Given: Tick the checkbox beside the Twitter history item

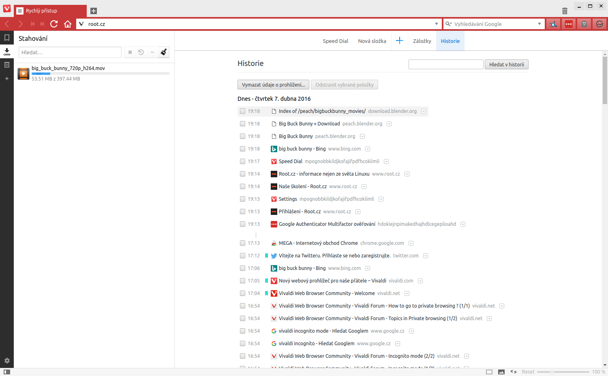Looking at the screenshot, I should tap(242, 255).
